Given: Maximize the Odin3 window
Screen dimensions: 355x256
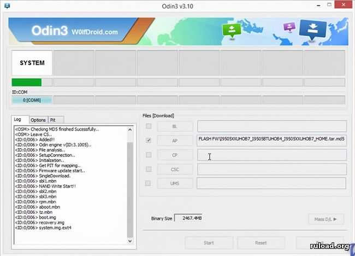Looking at the screenshot, I should [329, 5].
